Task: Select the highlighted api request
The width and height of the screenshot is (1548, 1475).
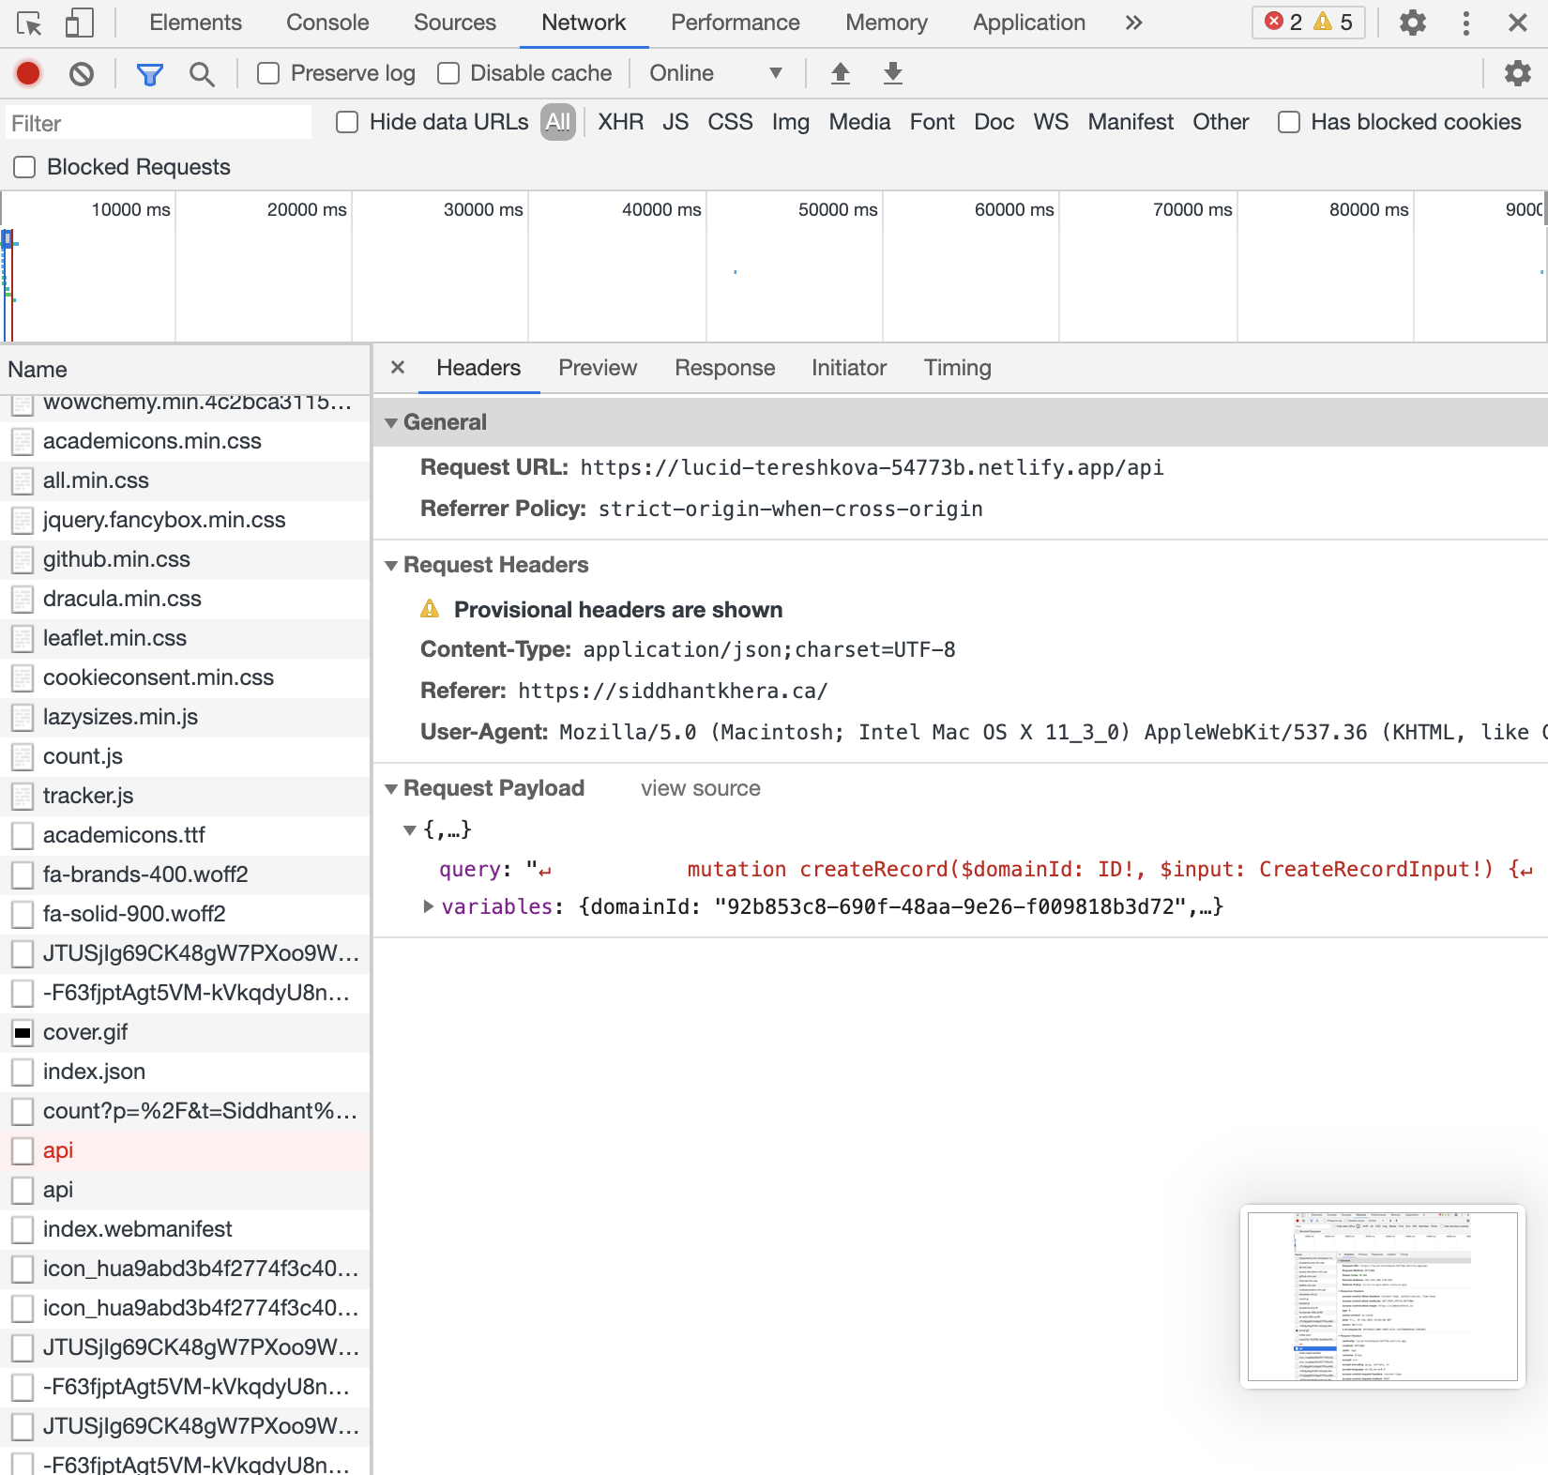Action: pos(58,1150)
